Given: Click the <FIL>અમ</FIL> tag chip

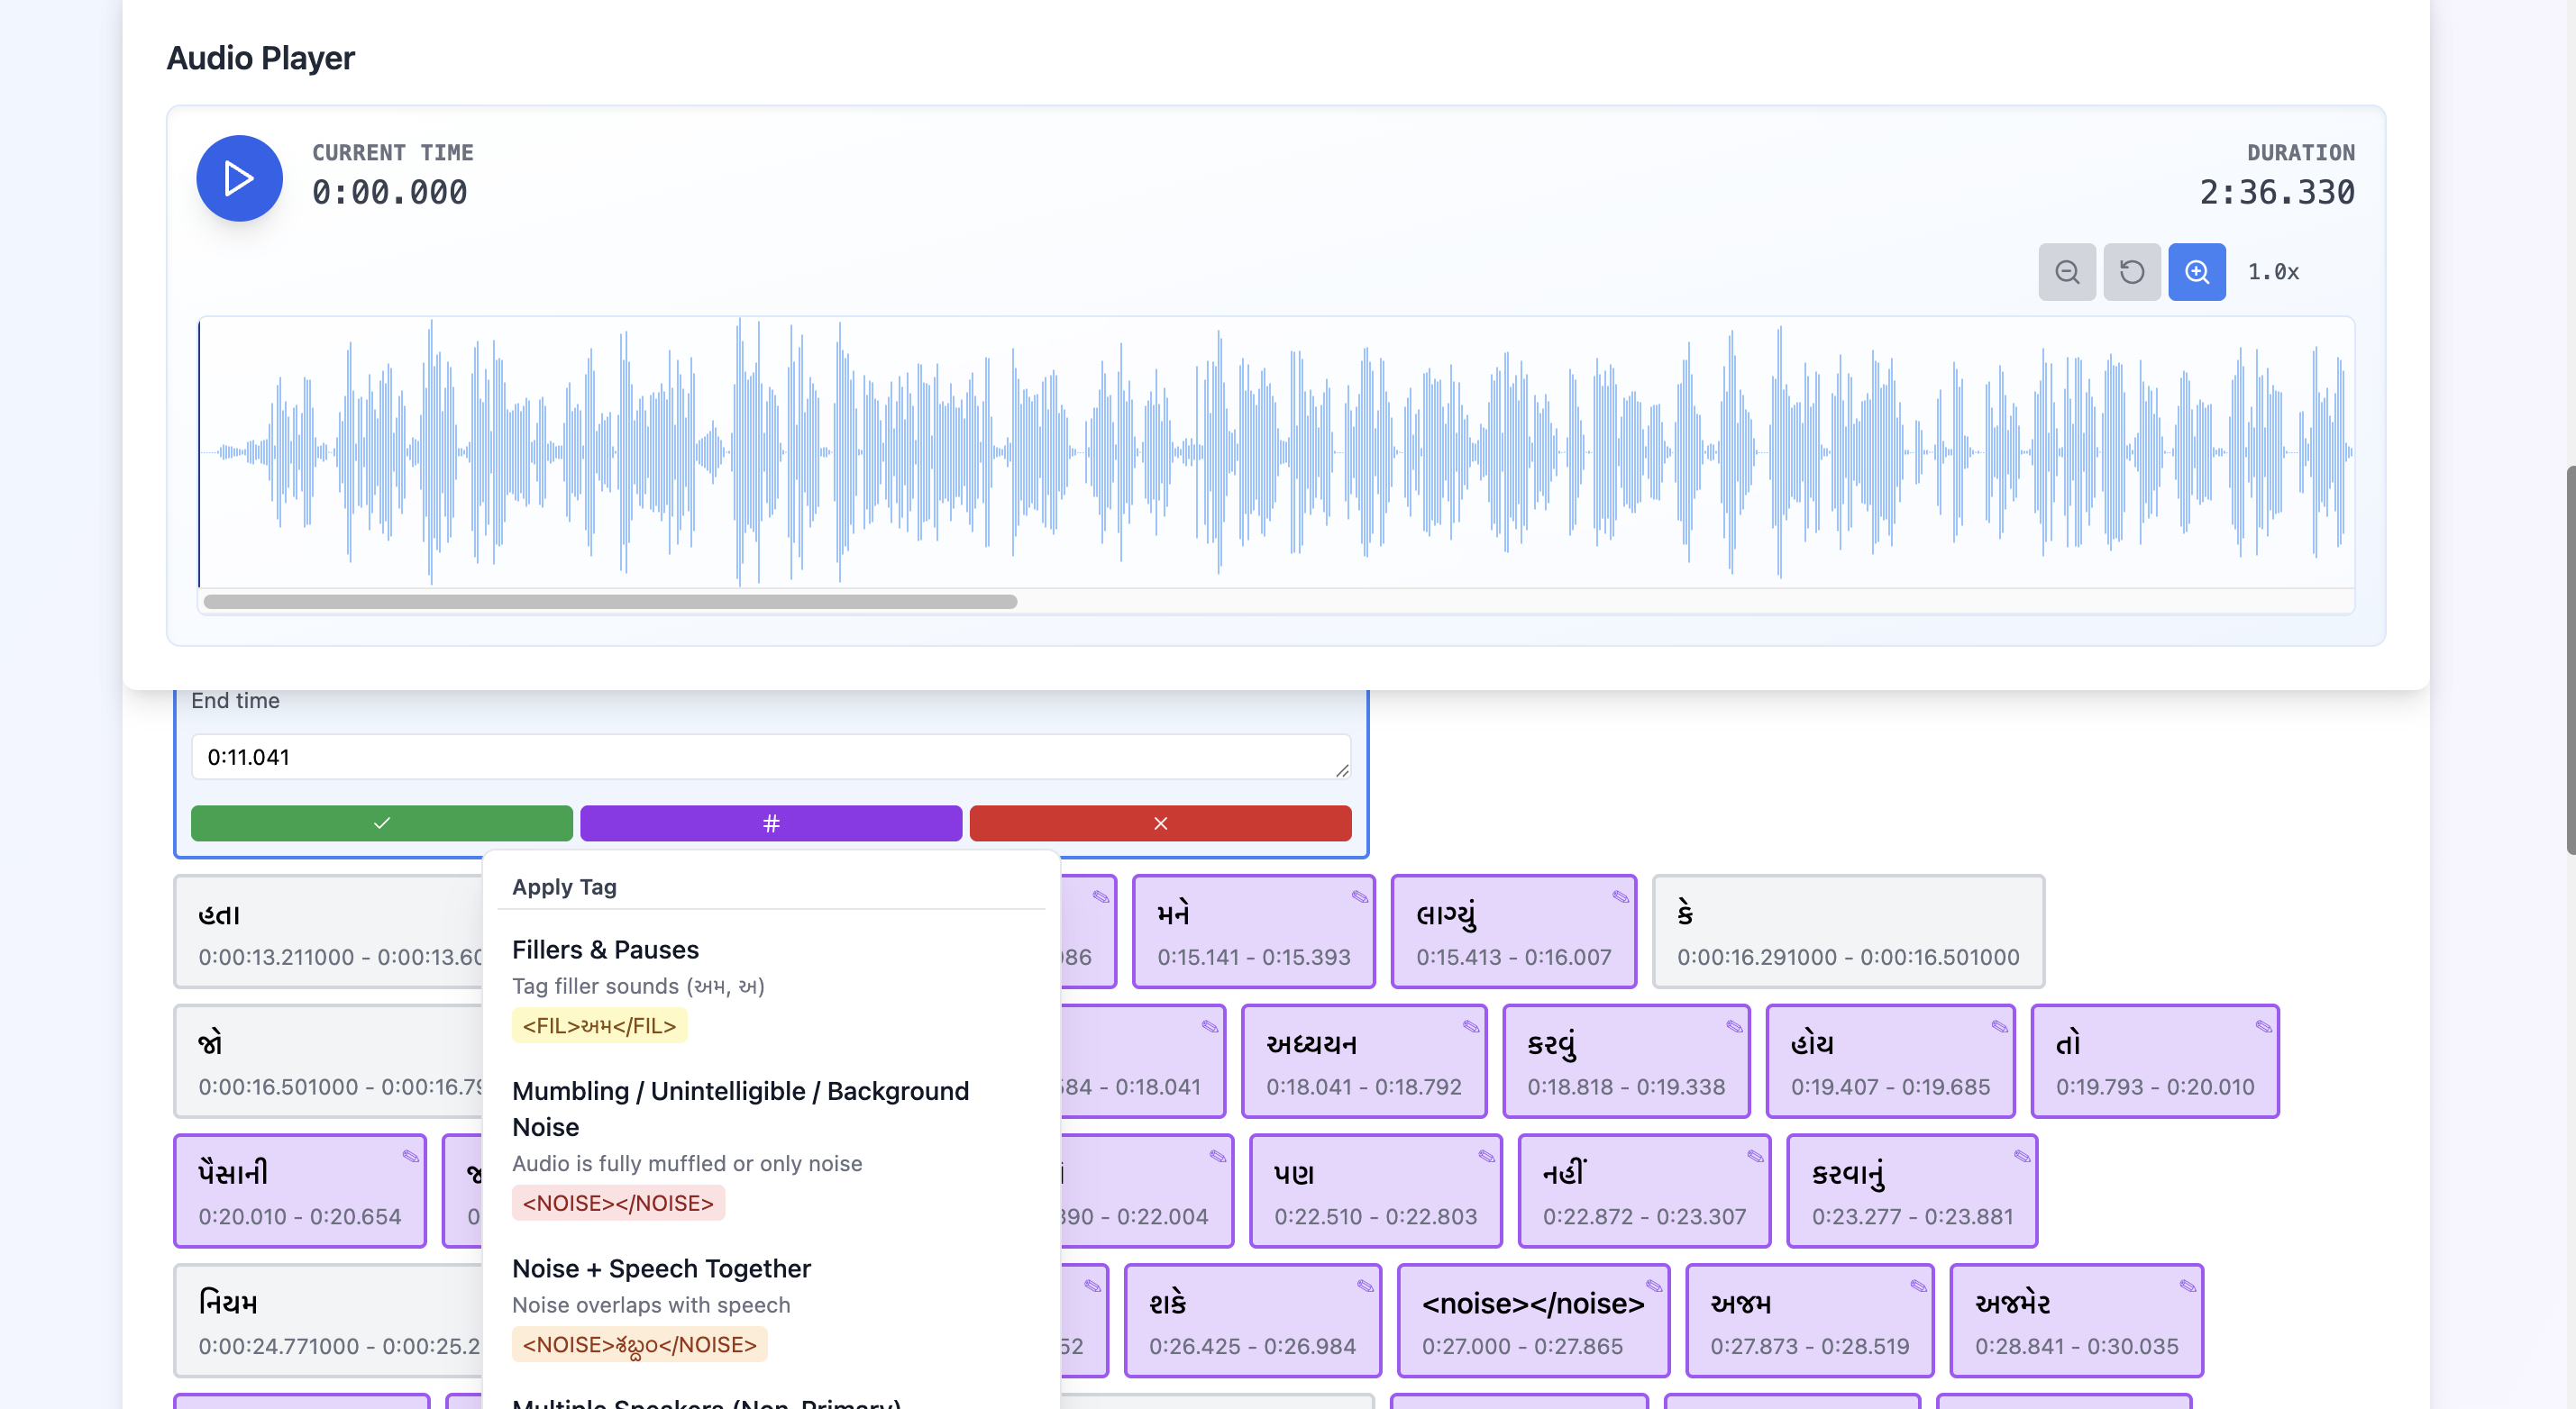Looking at the screenshot, I should point(598,1025).
